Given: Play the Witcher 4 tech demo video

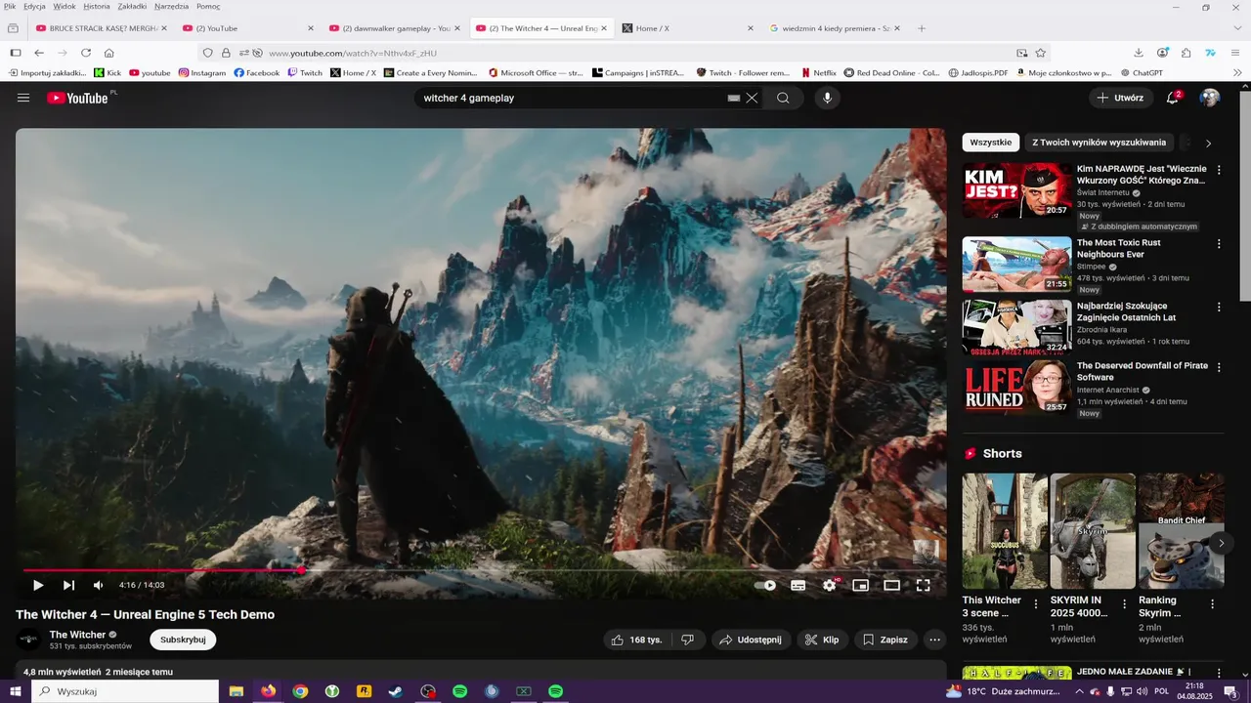Looking at the screenshot, I should [38, 585].
